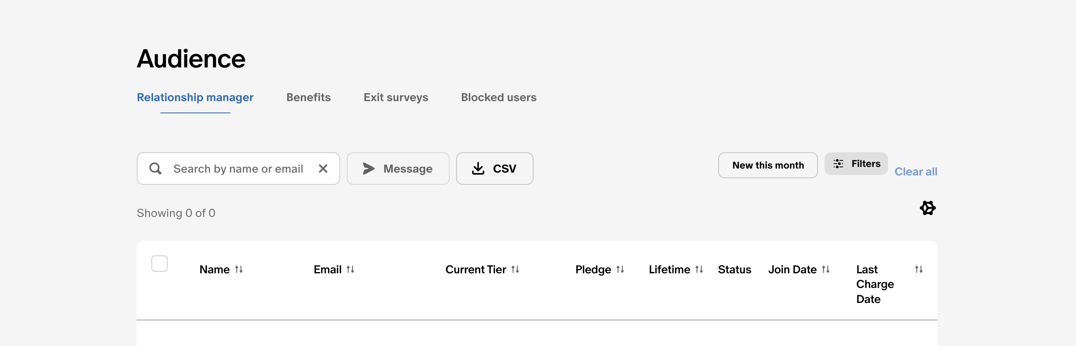1076x346 pixels.
Task: Select the Relationship manager tab
Action: coord(195,97)
